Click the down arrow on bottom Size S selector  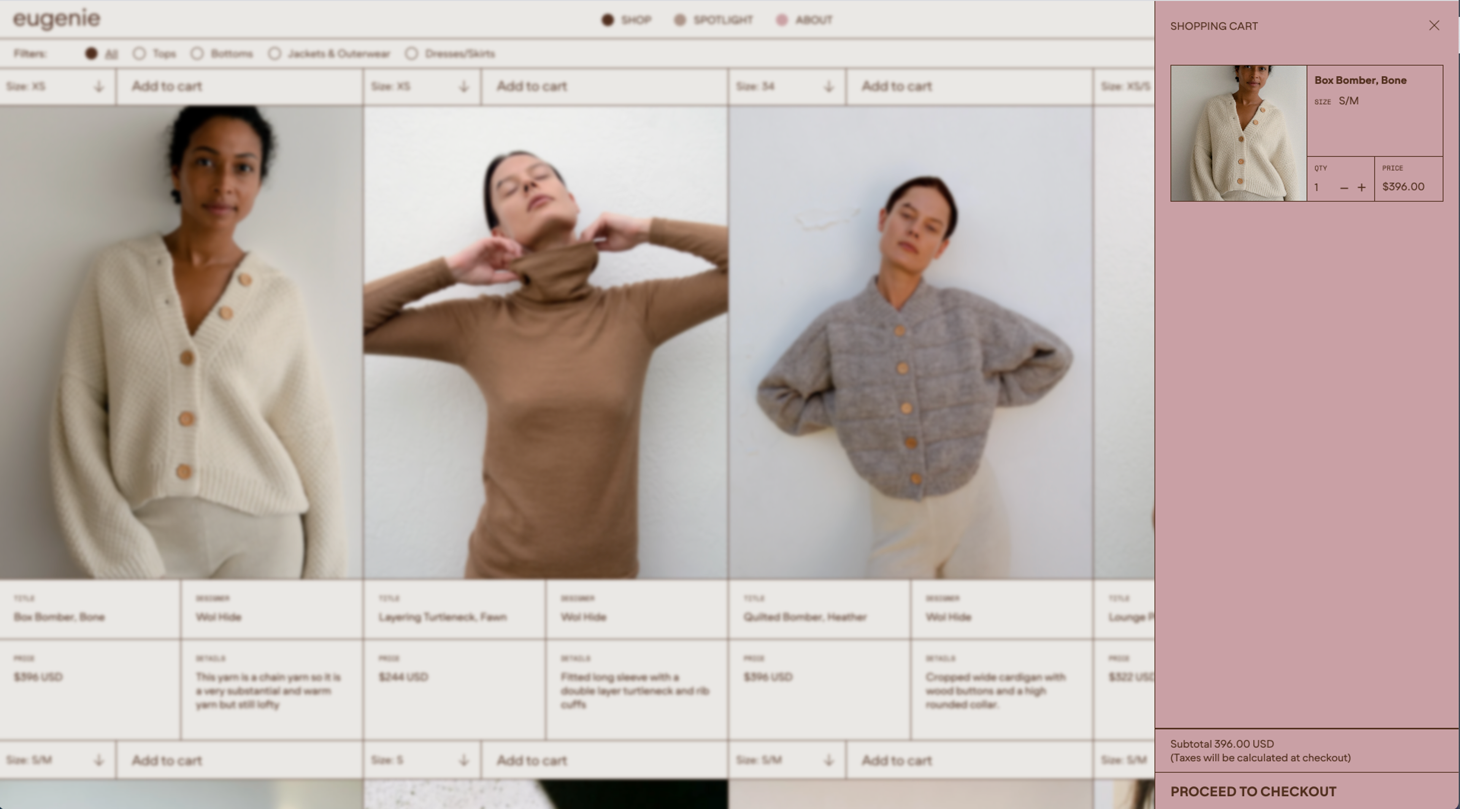point(463,760)
